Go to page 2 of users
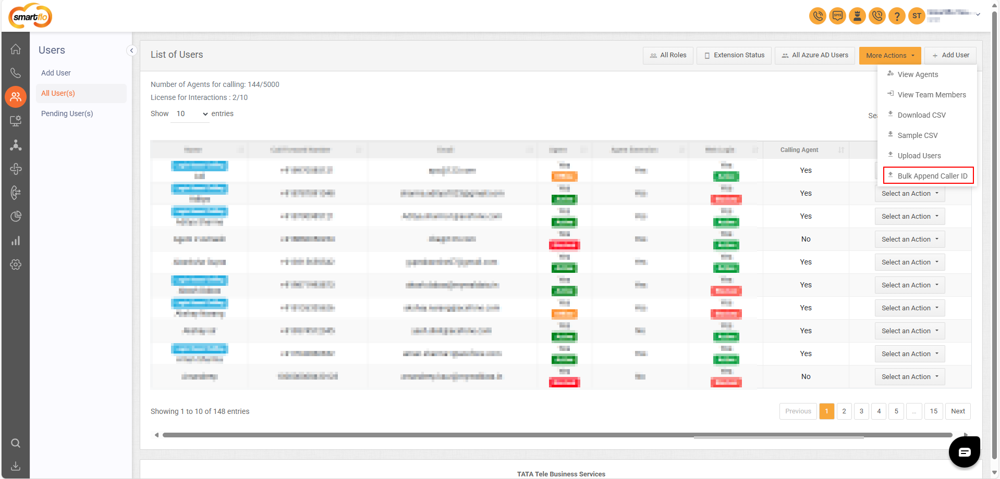Image resolution: width=1000 pixels, height=479 pixels. (844, 411)
